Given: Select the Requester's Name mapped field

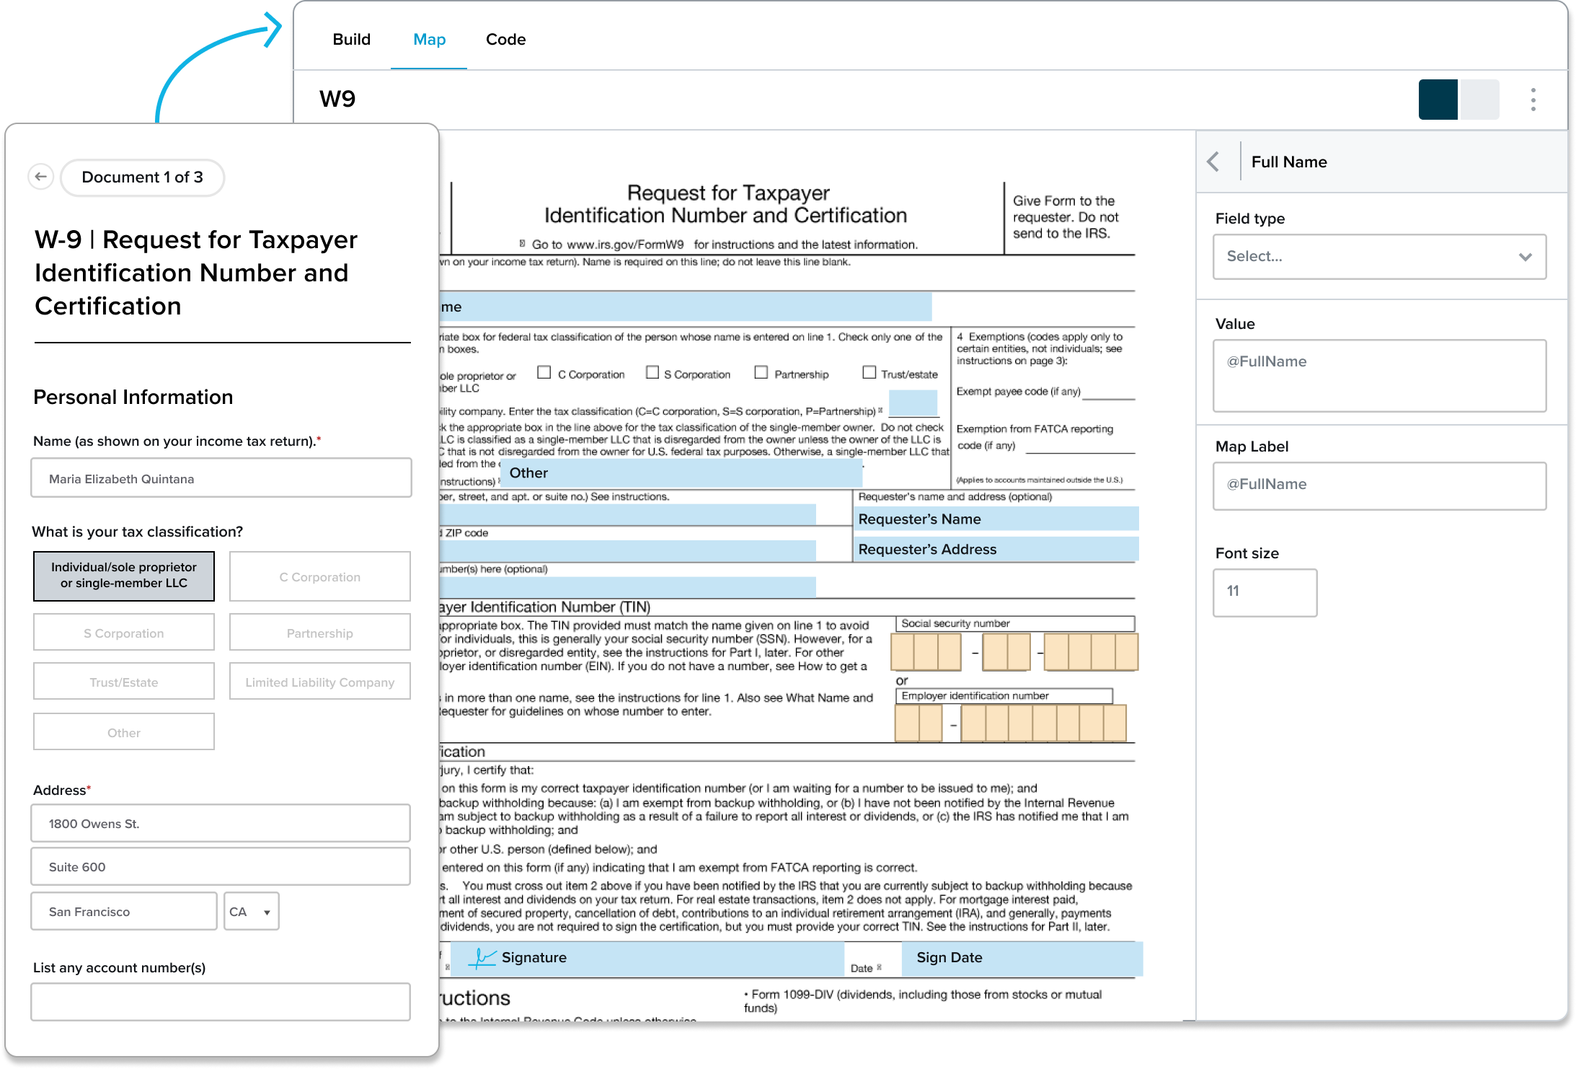Looking at the screenshot, I should 996,519.
